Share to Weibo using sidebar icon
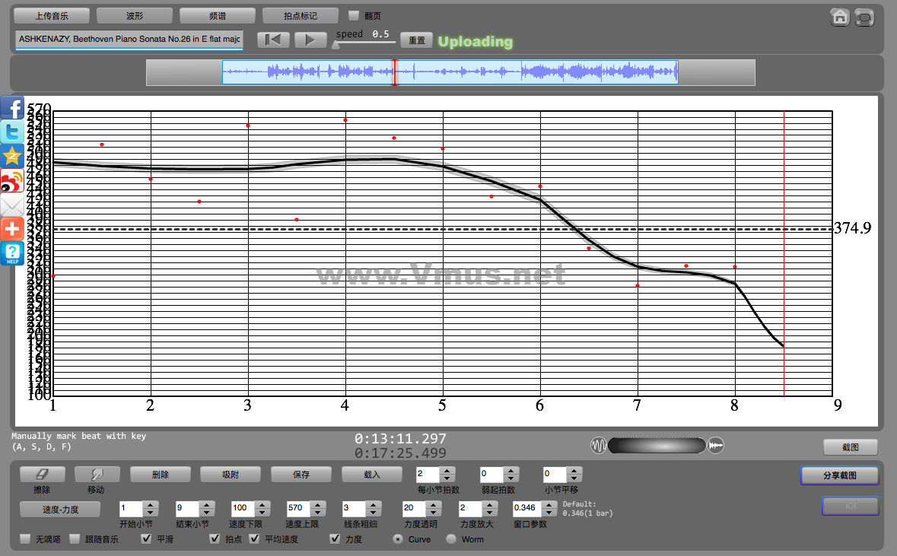Screen dimensions: 897x556 12,181
